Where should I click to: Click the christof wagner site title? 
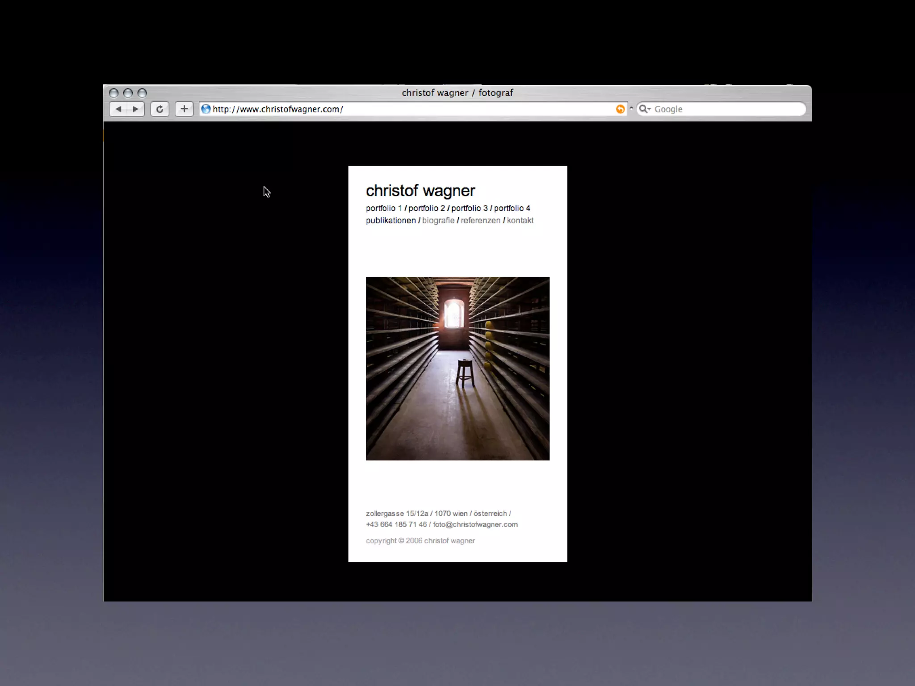[420, 191]
